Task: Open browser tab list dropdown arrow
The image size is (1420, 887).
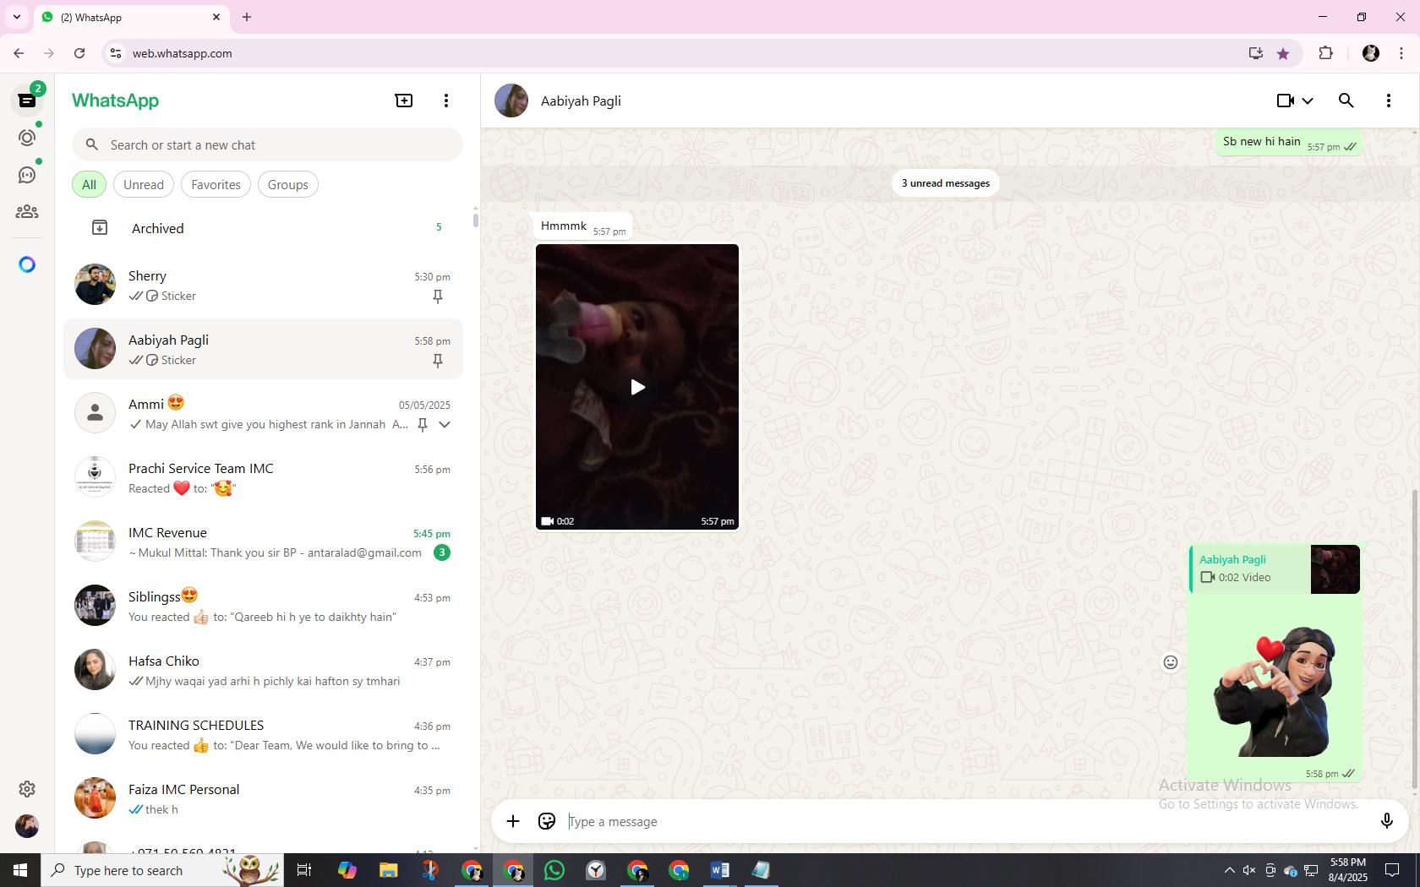Action: tap(16, 17)
